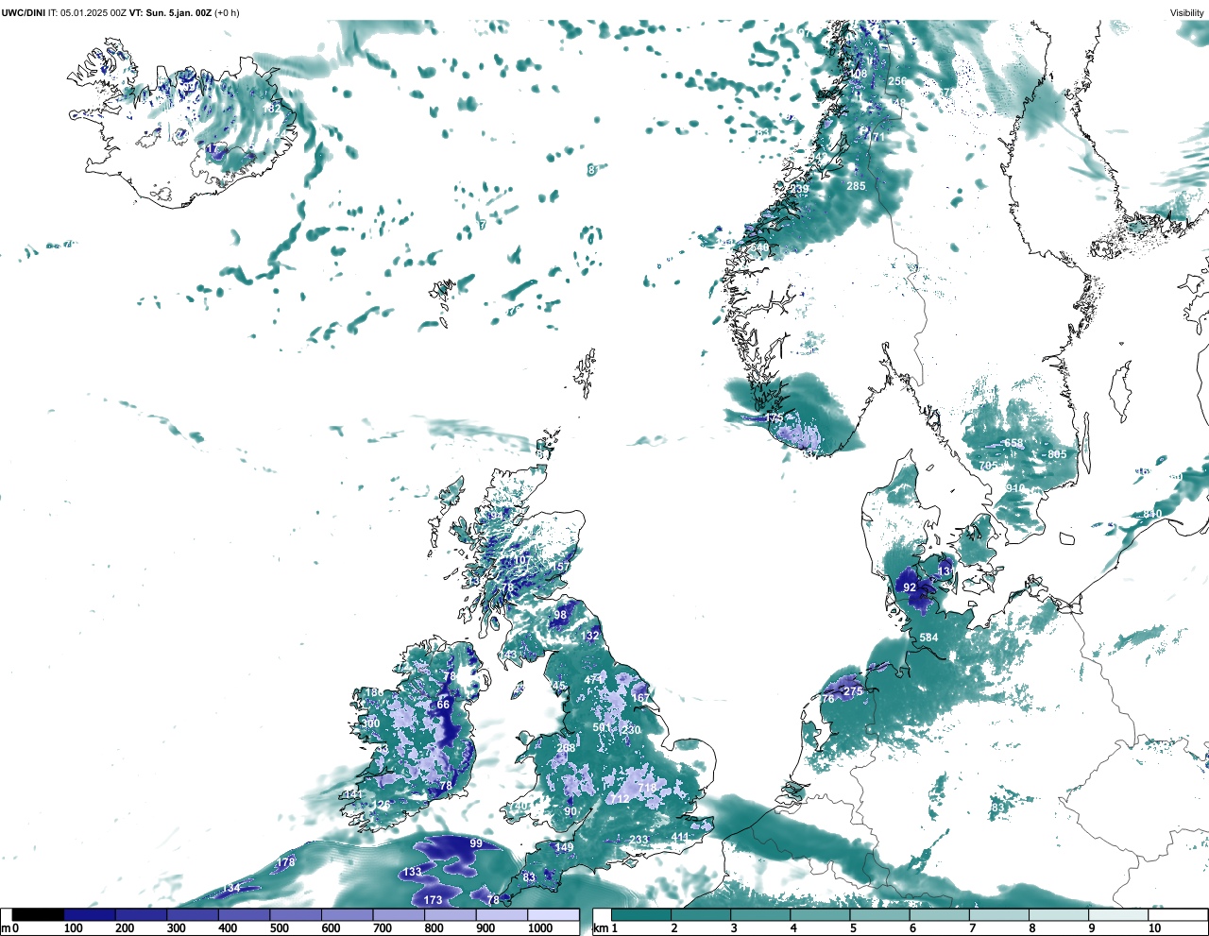Click the 'Visibility' title label

coord(1187,12)
